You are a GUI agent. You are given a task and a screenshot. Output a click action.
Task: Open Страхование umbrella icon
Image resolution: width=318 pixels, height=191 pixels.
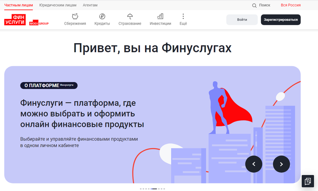pos(130,16)
